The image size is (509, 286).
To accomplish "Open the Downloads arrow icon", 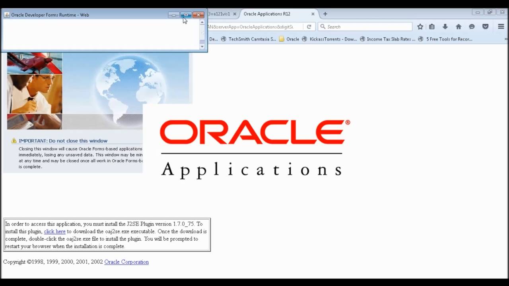I will pyautogui.click(x=445, y=27).
